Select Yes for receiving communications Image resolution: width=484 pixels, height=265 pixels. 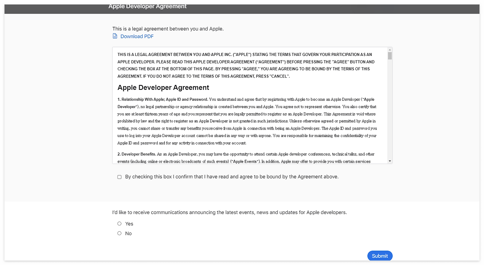pyautogui.click(x=119, y=223)
